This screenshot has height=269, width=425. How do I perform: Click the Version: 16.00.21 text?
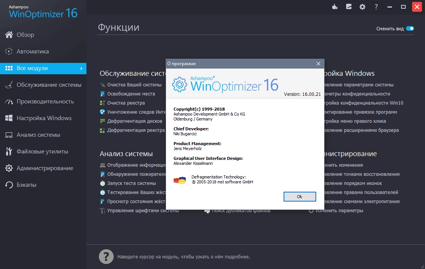click(x=302, y=94)
